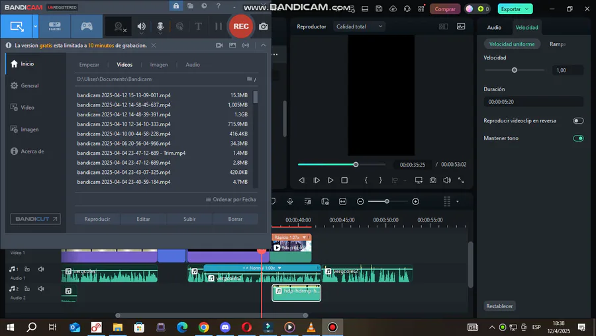Open BANDICUT link button
Screen dimensions: 596x336
[x=35, y=219]
